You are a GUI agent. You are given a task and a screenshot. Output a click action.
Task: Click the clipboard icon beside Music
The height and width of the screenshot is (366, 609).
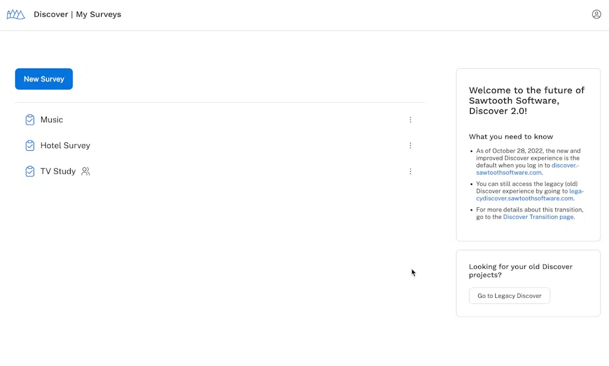pyautogui.click(x=30, y=120)
